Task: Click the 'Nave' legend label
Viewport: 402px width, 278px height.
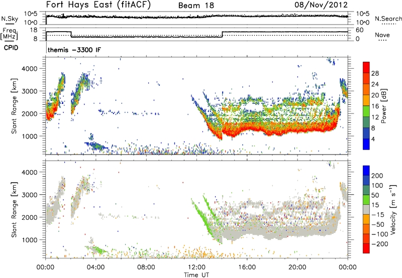Action: click(x=382, y=35)
